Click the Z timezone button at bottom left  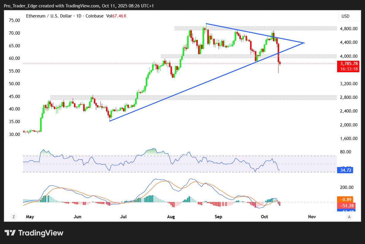(x=13, y=217)
